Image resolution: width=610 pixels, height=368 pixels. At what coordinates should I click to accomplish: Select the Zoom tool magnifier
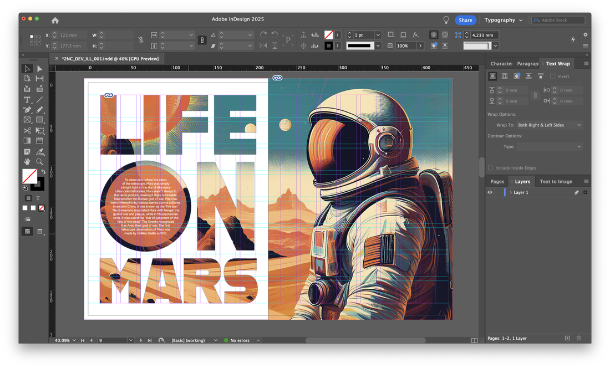click(x=40, y=162)
